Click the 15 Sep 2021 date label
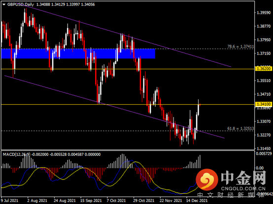The height and width of the screenshot is (204, 273). [91, 201]
